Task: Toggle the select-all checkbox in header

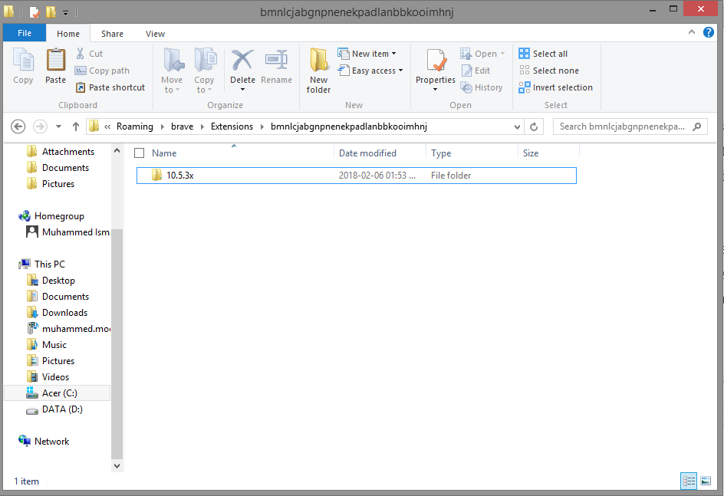Action: (x=139, y=153)
